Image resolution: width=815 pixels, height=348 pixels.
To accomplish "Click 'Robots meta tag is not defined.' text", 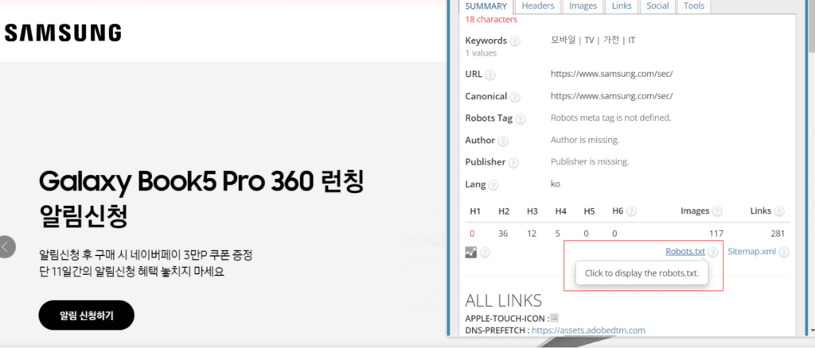I will click(x=610, y=118).
